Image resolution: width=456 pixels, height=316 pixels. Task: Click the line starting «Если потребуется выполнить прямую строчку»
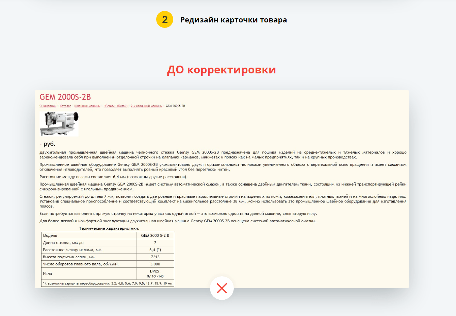click(178, 214)
